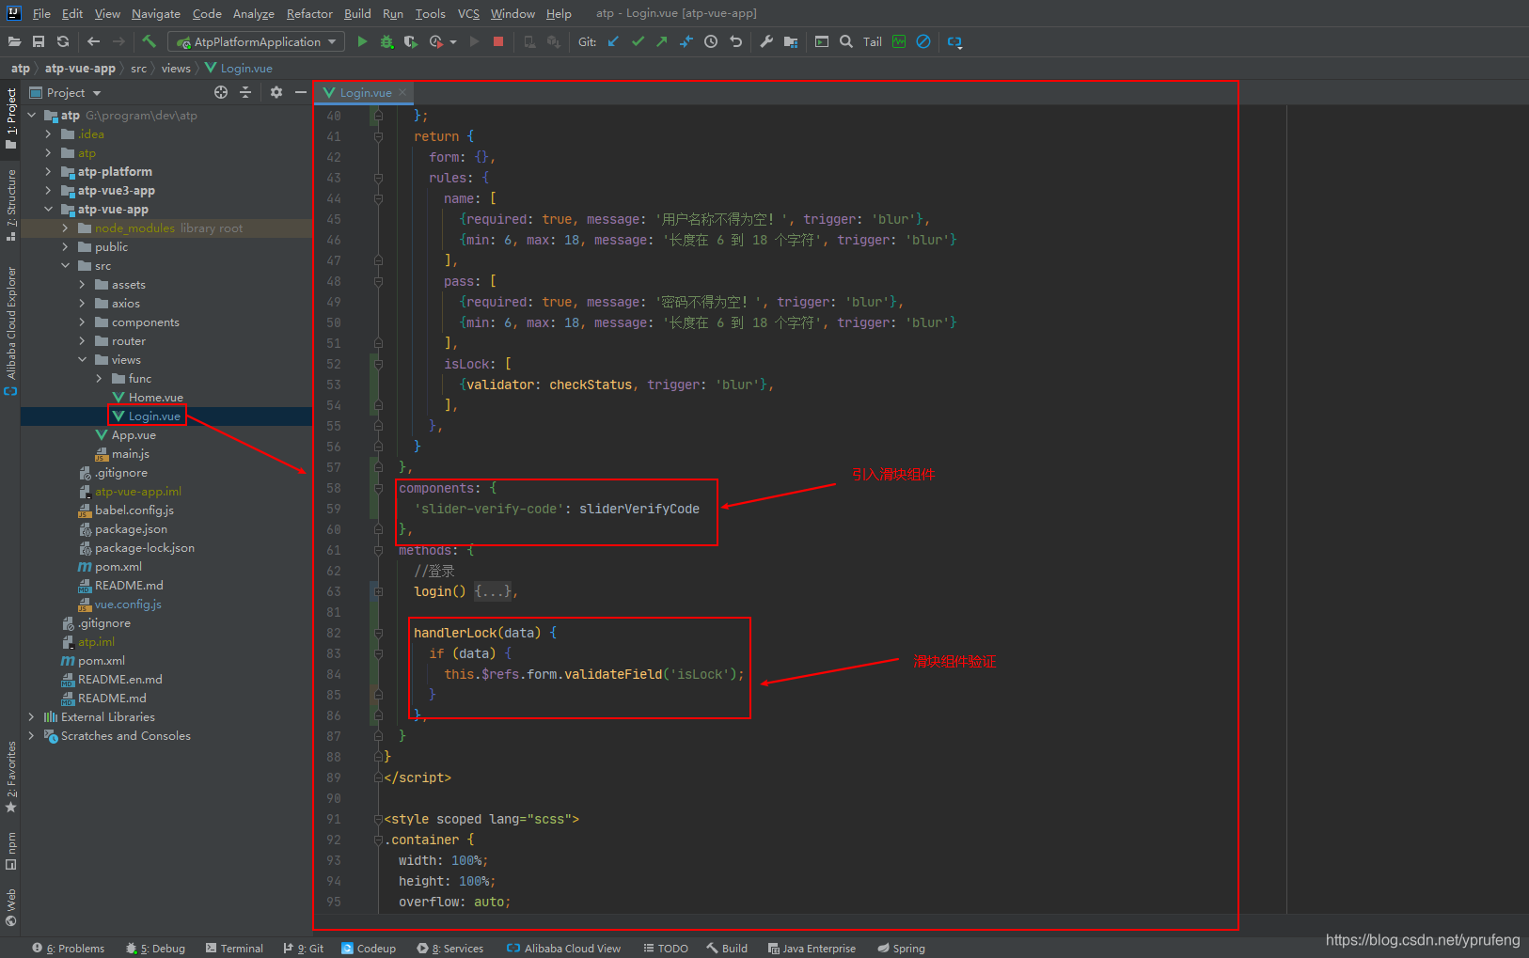Click the Git Rollback icon
The height and width of the screenshot is (958, 1529).
point(736,41)
